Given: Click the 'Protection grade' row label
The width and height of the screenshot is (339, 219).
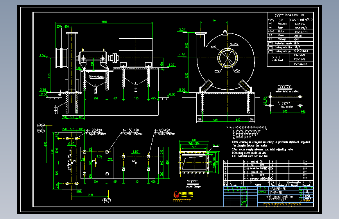Looking at the screenshot, I should (283, 43).
